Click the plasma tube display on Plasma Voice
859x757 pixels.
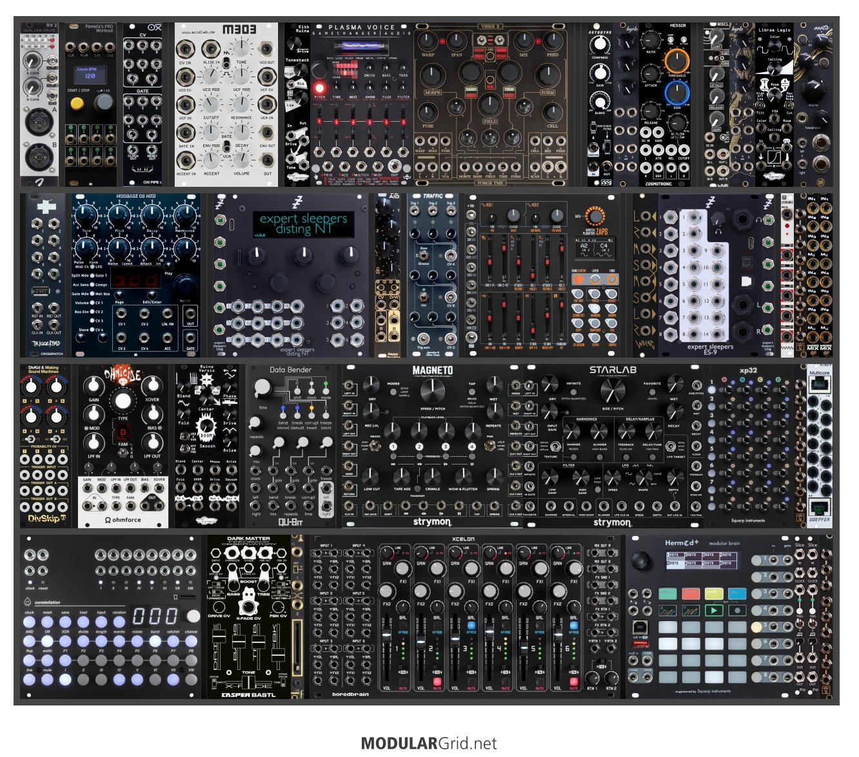coord(361,47)
